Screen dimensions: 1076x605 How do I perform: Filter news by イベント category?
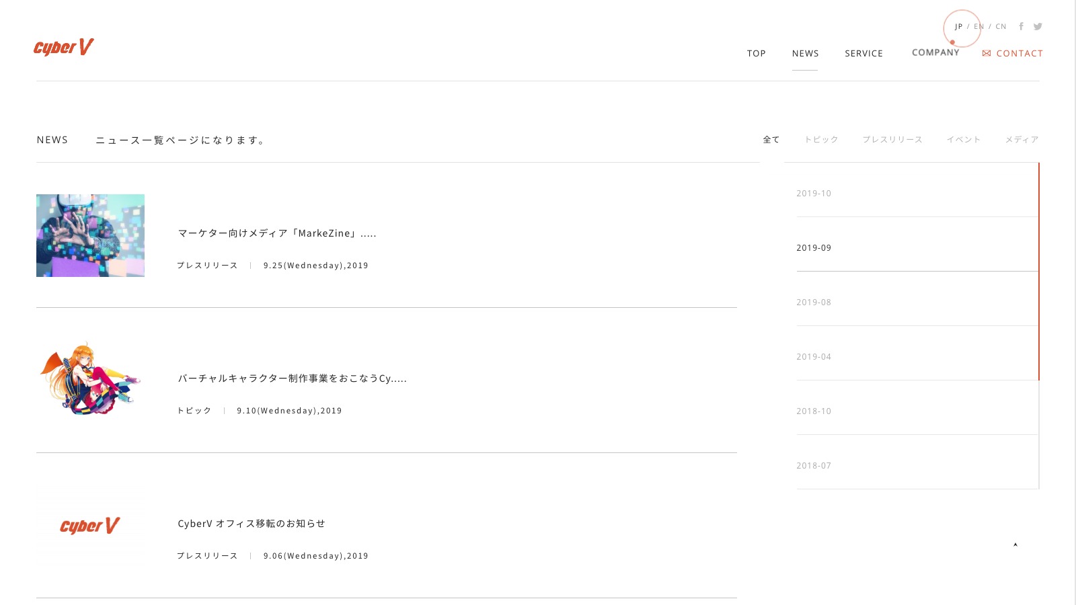pos(964,140)
